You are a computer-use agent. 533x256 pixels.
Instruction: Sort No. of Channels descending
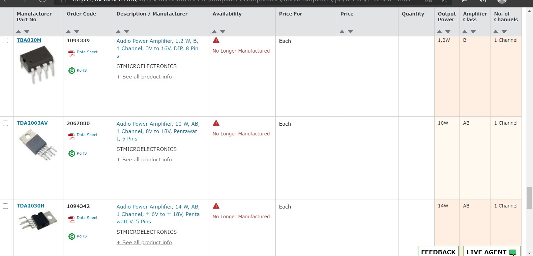[504, 32]
